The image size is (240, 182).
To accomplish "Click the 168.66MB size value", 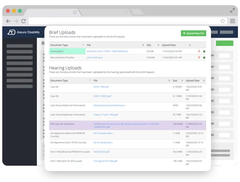I will pos(178,124).
